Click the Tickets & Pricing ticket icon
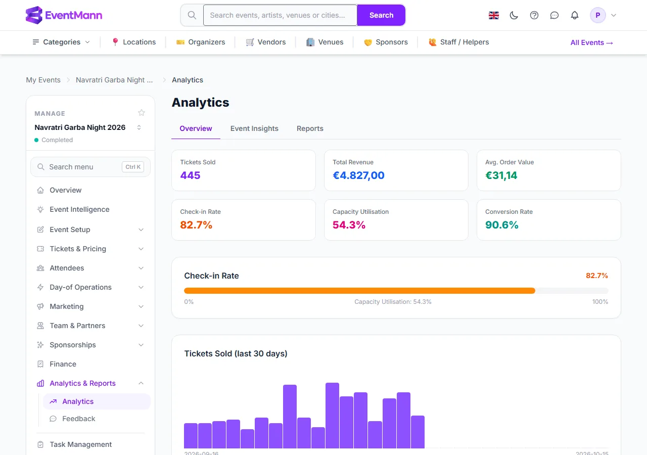The width and height of the screenshot is (647, 455). click(x=40, y=249)
